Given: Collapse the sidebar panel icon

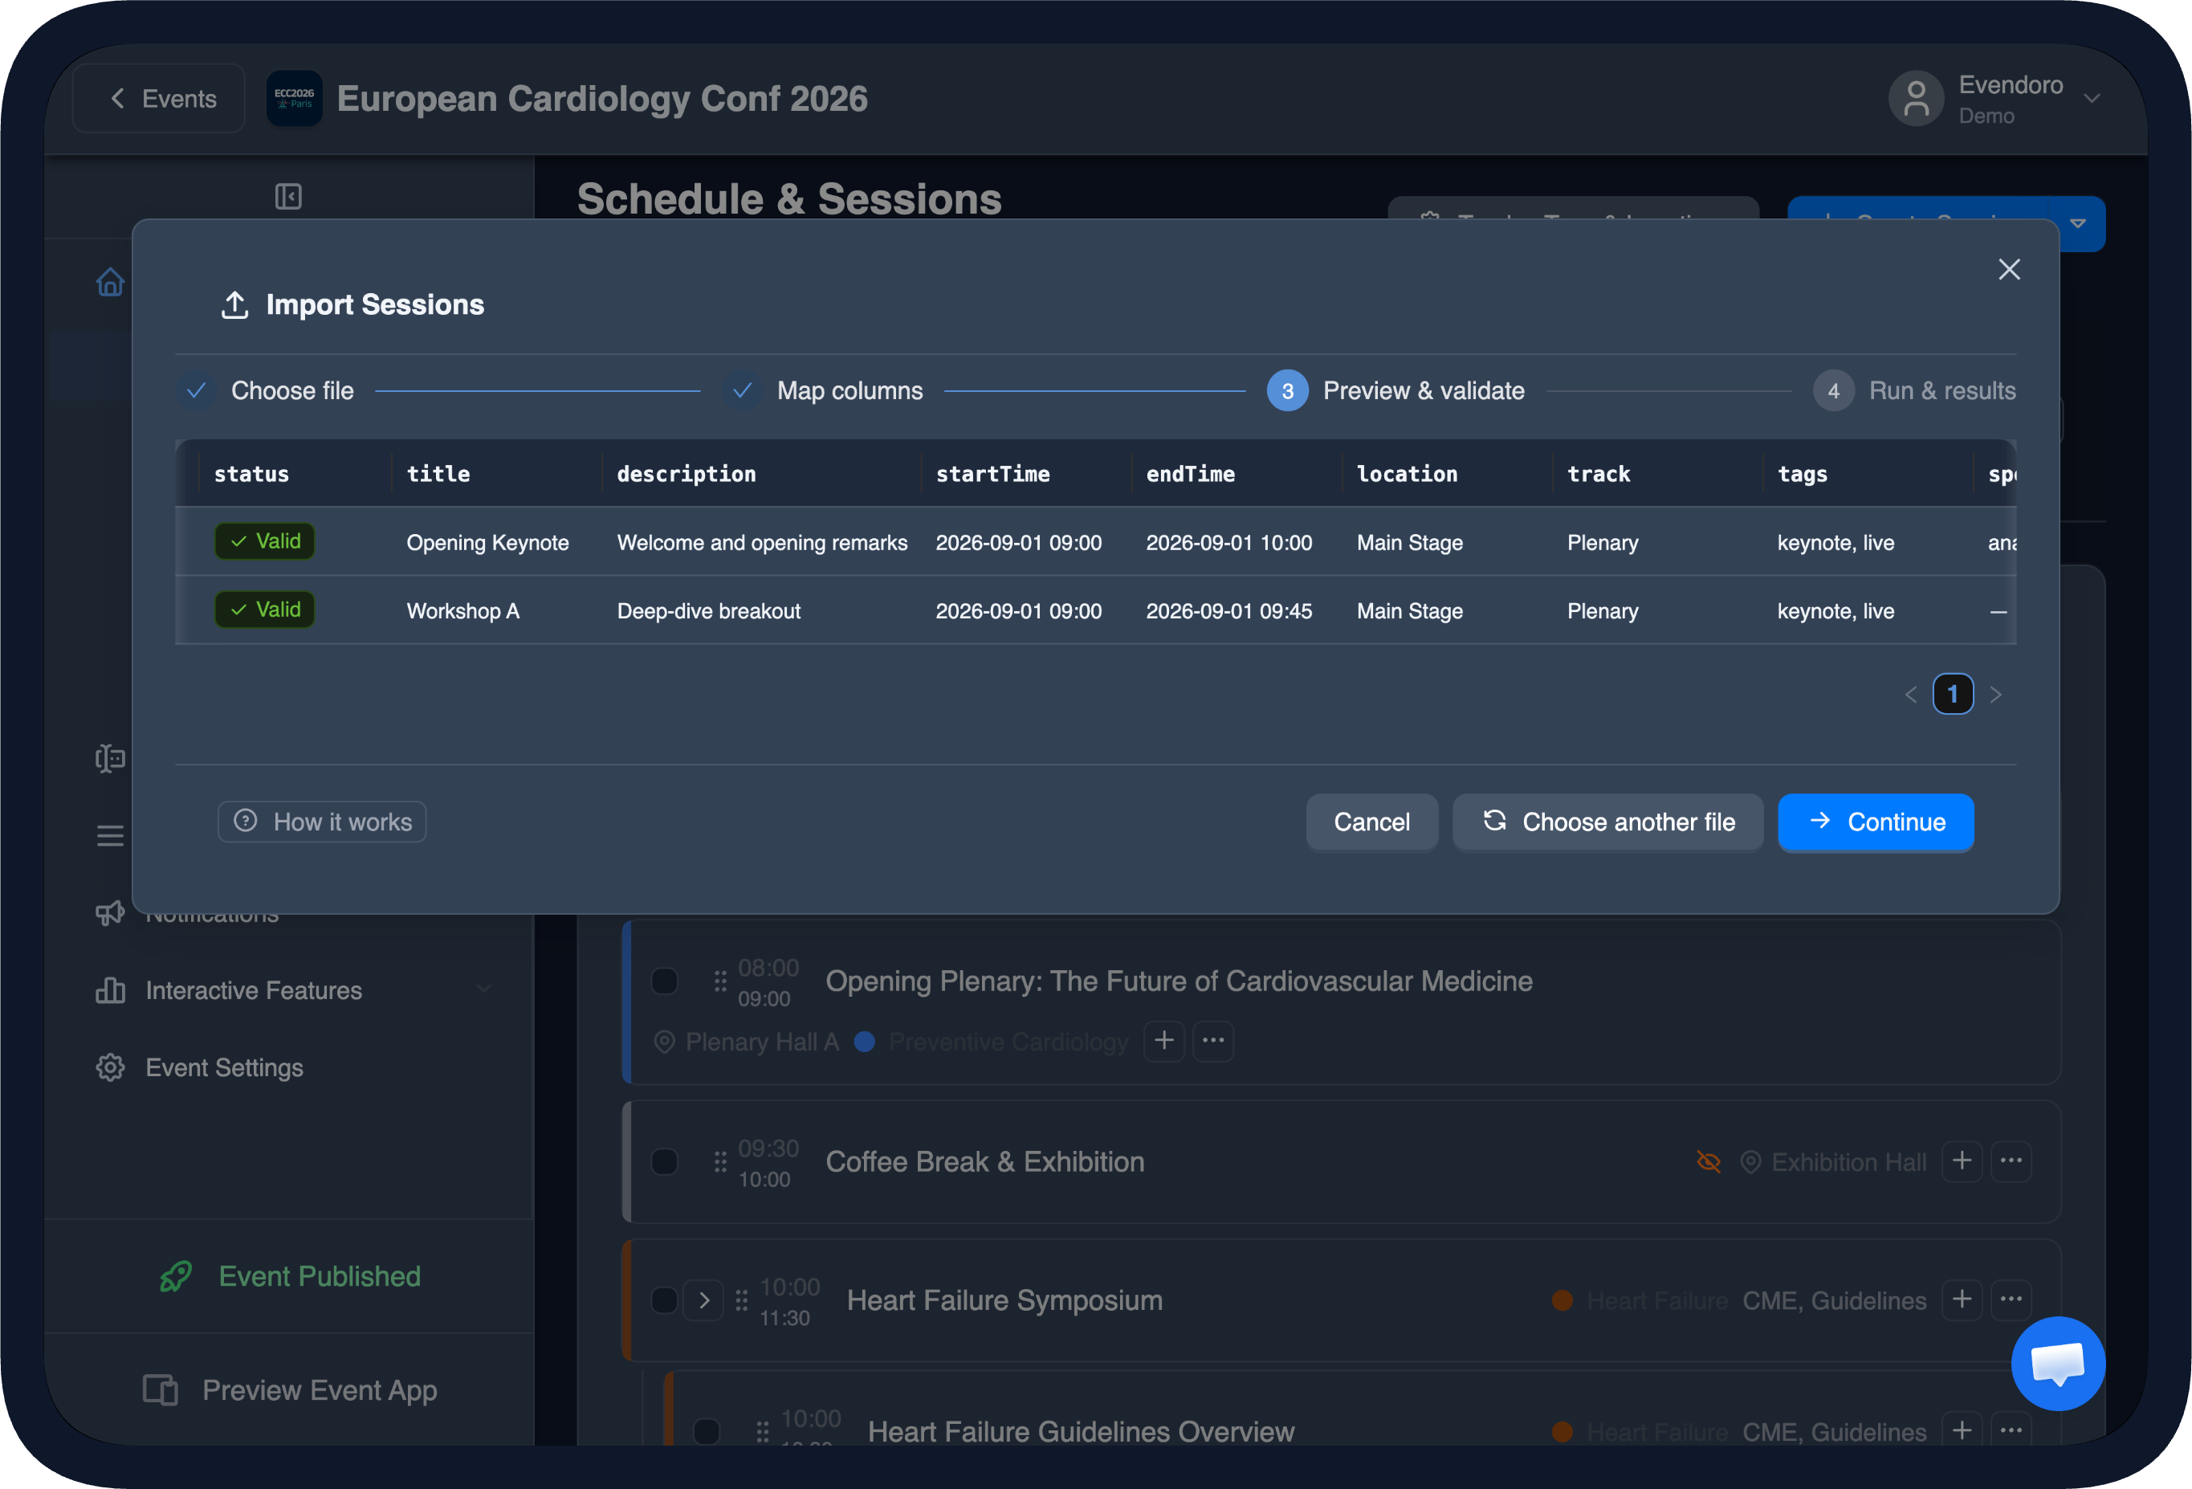Looking at the screenshot, I should pyautogui.click(x=288, y=196).
